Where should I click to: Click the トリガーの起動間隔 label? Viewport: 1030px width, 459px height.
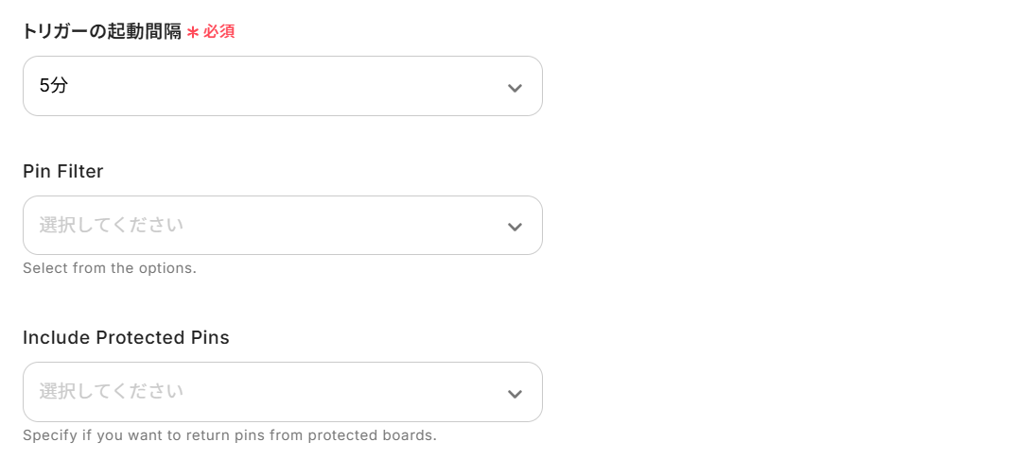click(102, 31)
